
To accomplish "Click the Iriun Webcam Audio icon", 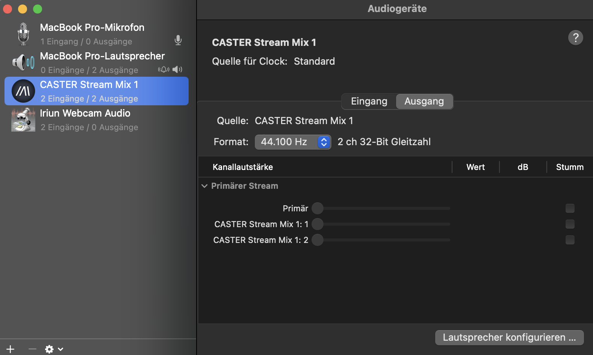I will click(23, 120).
